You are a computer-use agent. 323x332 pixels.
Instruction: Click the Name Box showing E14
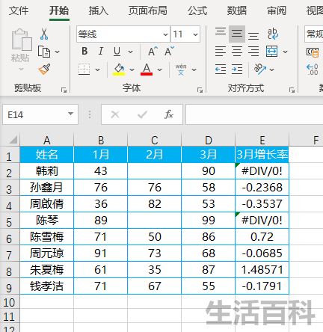pyautogui.click(x=40, y=114)
